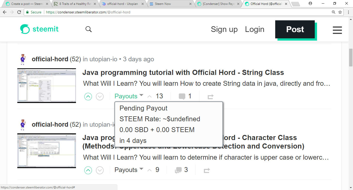This screenshot has height=190, width=353.
Task: Click STEEM Rate: ~$undefined line
Action: click(x=160, y=119)
